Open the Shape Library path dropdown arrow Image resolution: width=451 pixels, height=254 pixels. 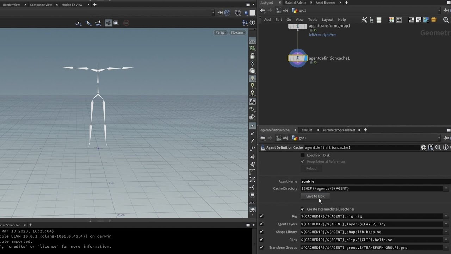click(x=446, y=232)
